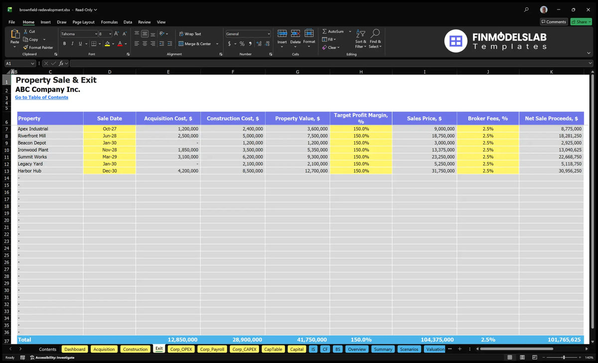This screenshot has width=598, height=363.
Task: Center text horizontally
Action: (145, 44)
